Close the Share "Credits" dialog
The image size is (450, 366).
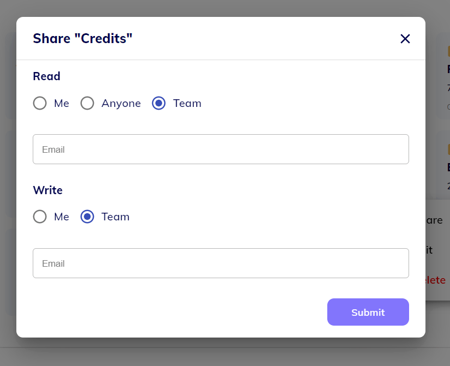(405, 39)
